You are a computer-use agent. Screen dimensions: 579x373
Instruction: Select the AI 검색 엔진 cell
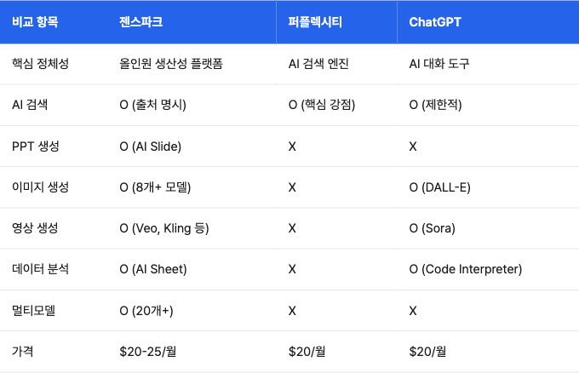click(x=318, y=64)
